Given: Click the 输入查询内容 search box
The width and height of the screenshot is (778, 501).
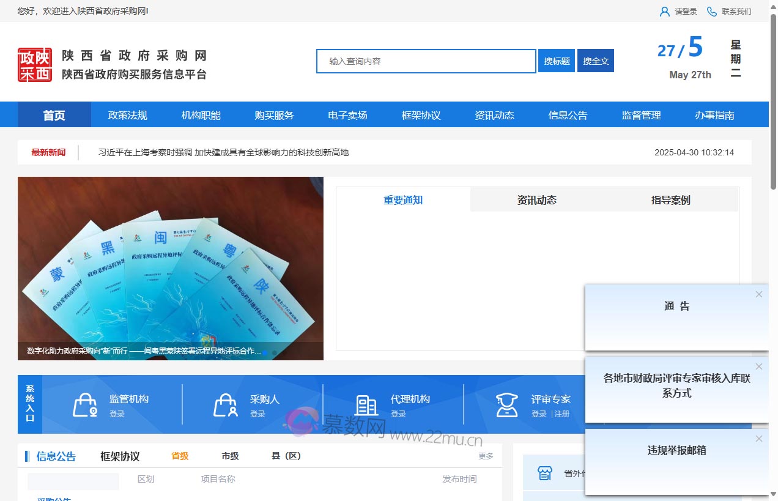Looking at the screenshot, I should (426, 61).
